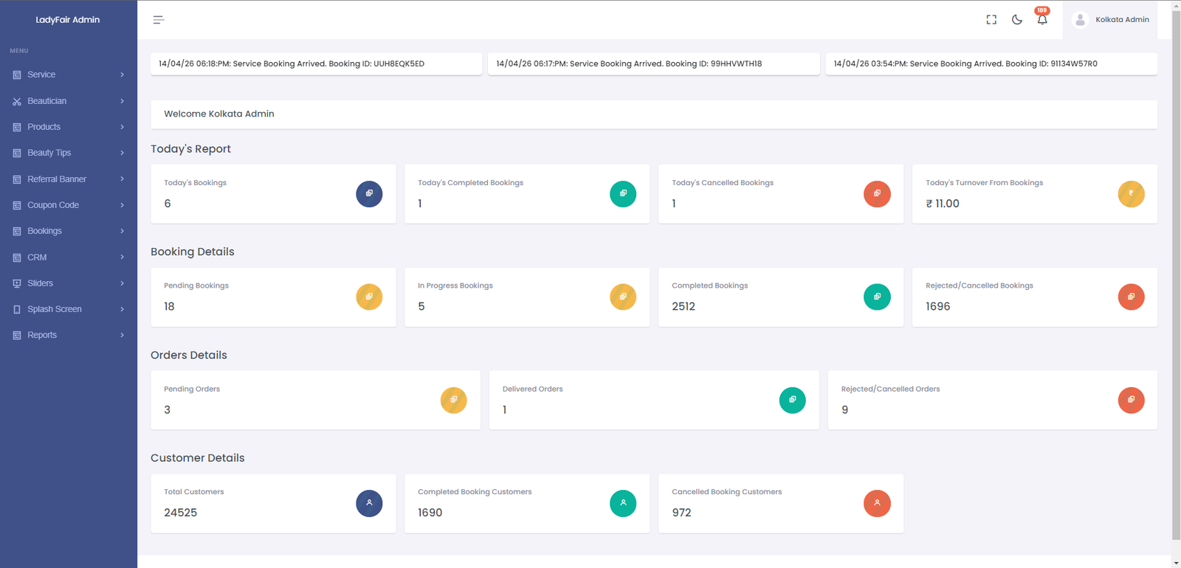The image size is (1181, 568).
Task: Expand the Bookings submenu chevron
Action: coord(123,231)
